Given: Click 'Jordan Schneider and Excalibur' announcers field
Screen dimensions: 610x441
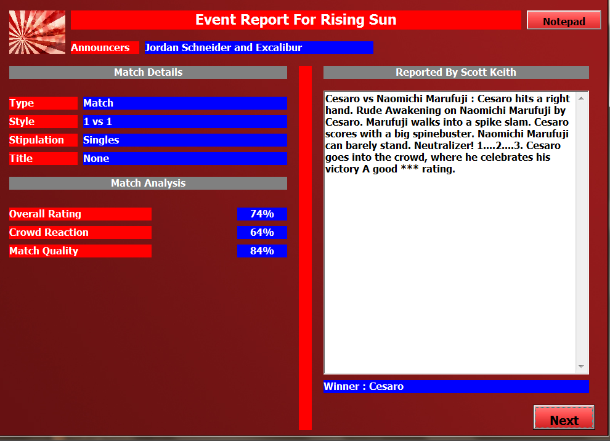Looking at the screenshot, I should 259,48.
